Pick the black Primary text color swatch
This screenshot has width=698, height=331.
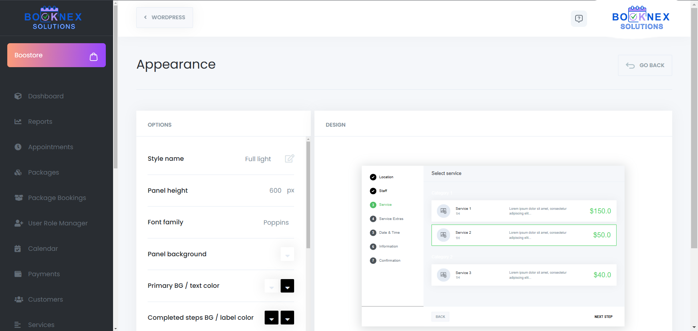[x=287, y=286]
